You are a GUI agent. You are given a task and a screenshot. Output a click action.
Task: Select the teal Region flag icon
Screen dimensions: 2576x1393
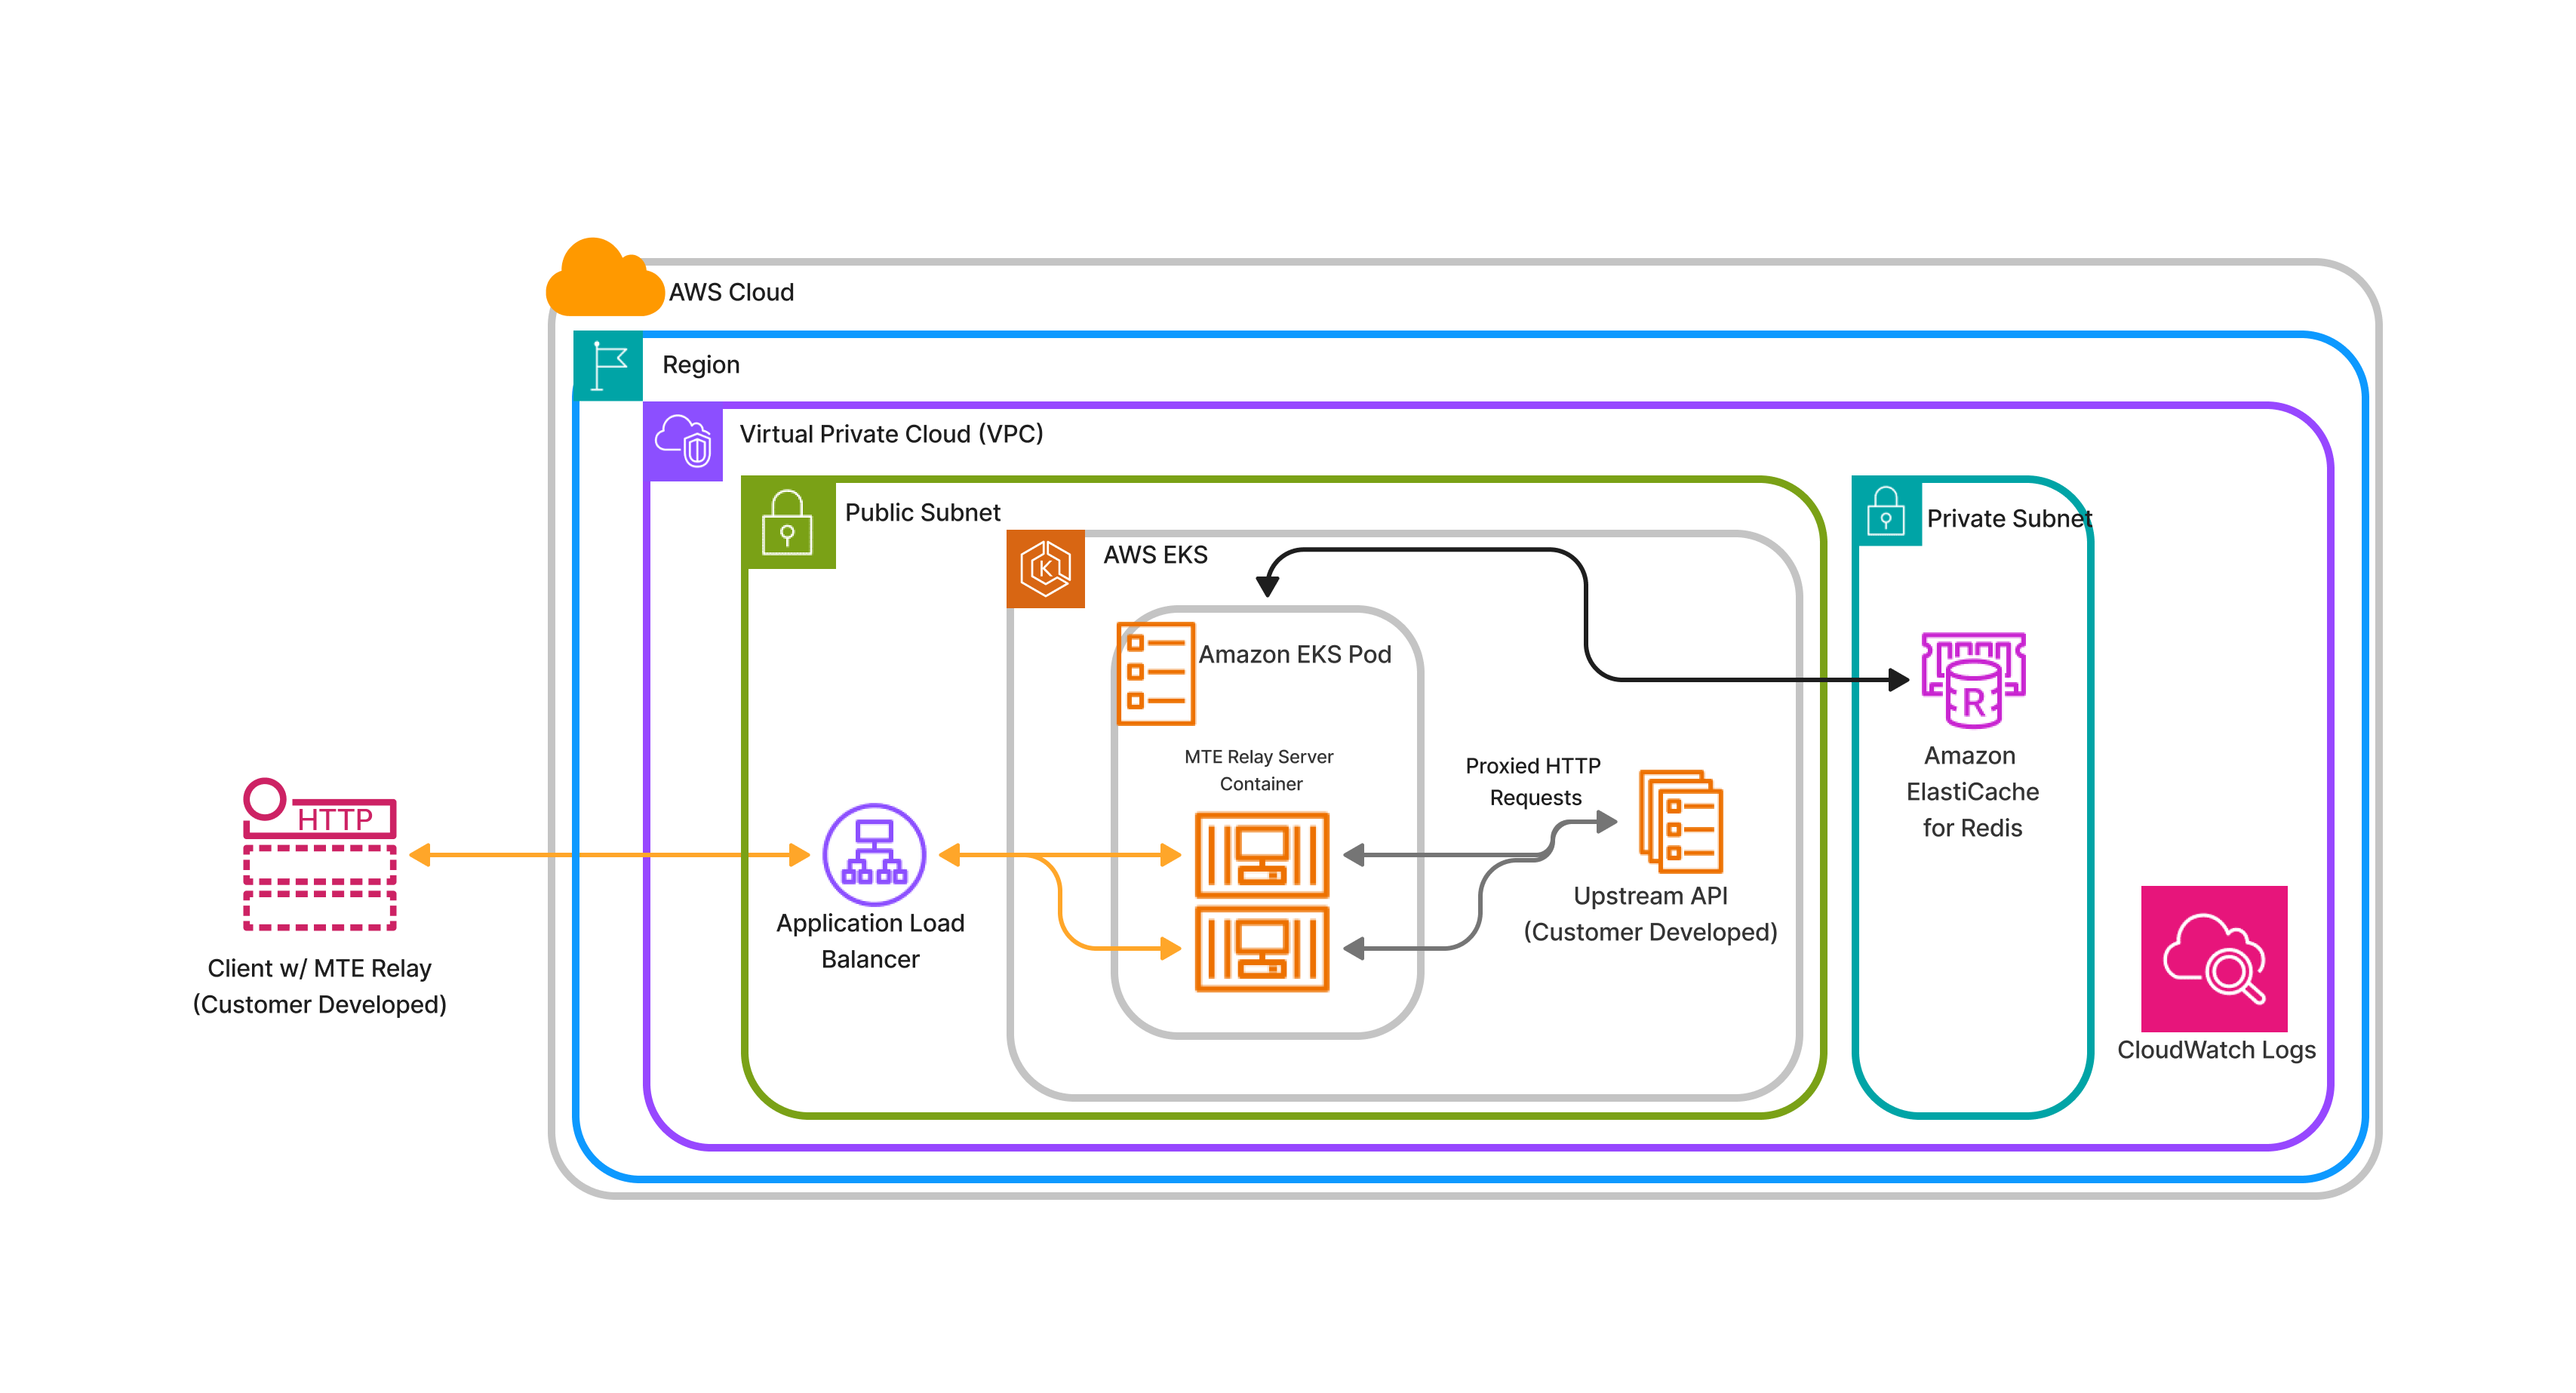coord(608,366)
